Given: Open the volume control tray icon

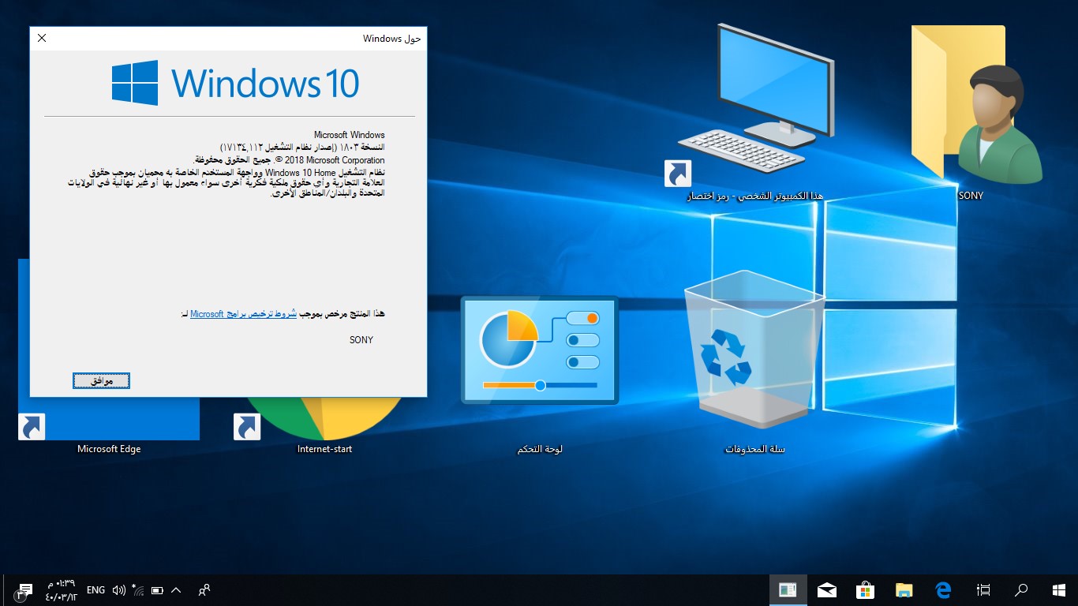Looking at the screenshot, I should pyautogui.click(x=119, y=590).
